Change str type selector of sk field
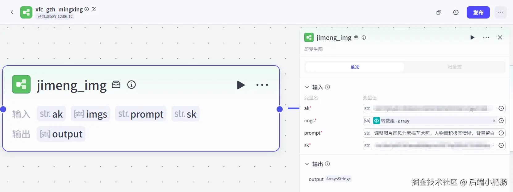The image size is (513, 192). pyautogui.click(x=367, y=145)
